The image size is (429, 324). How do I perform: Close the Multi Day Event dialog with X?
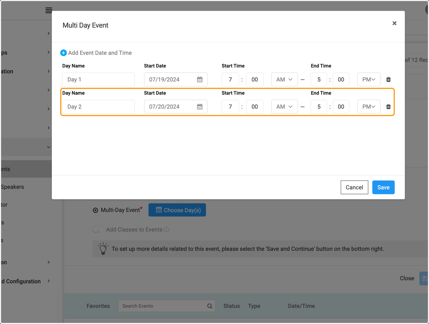(394, 23)
